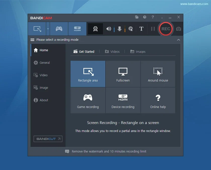Open the Images tab
211x170 pixels.
[x=138, y=51]
